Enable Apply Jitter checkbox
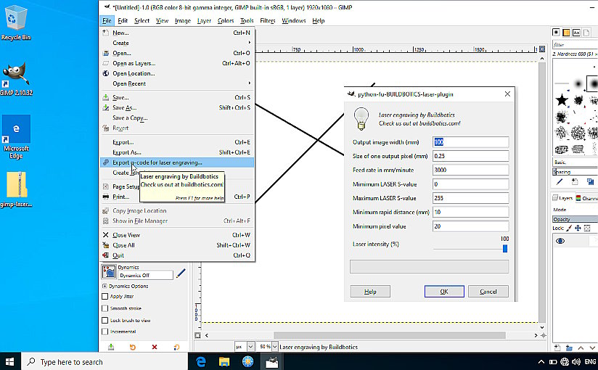The height and width of the screenshot is (370, 598). [105, 296]
